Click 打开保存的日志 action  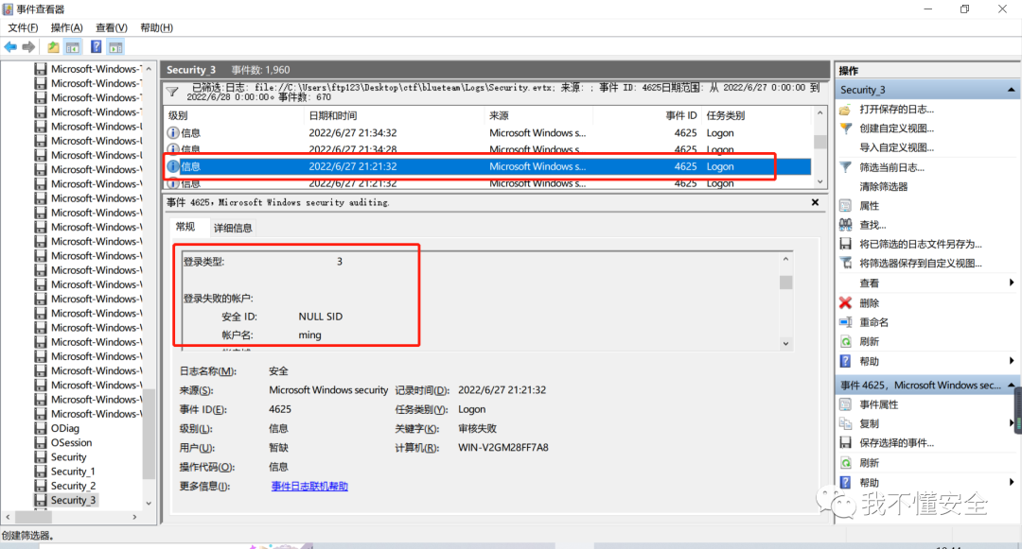[896, 110]
